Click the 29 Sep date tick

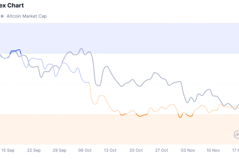pyautogui.click(x=59, y=151)
